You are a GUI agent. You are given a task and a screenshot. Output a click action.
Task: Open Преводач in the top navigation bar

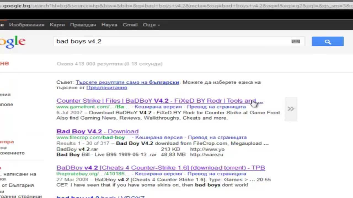(x=83, y=25)
